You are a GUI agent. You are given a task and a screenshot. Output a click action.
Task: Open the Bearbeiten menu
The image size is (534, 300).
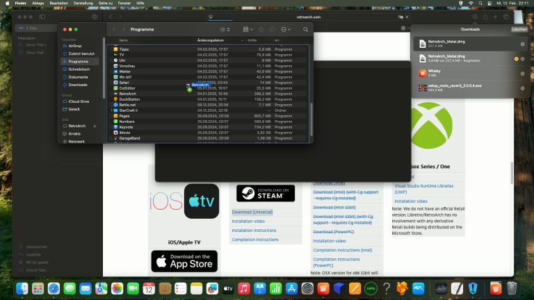click(x=59, y=3)
